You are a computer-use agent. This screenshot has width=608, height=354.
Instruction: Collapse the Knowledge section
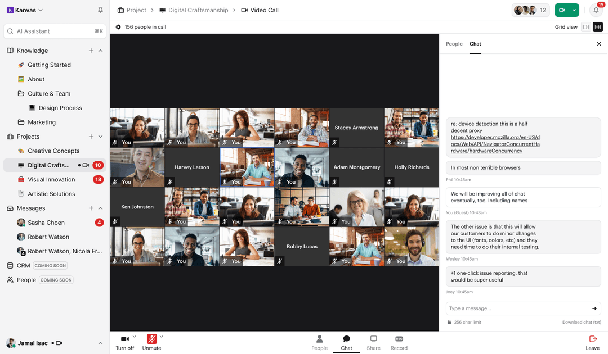coord(100,50)
